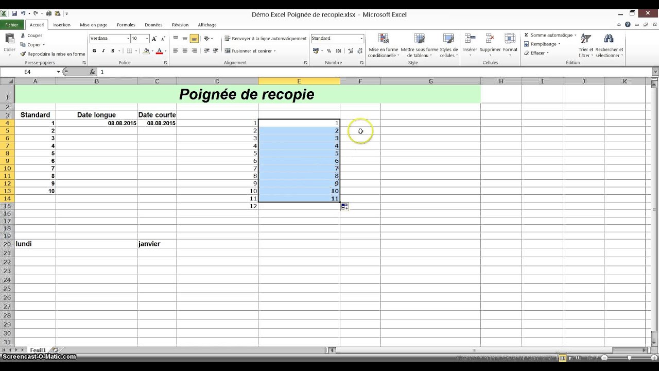Viewport: 659px width, 371px height.
Task: Switch to the Formules tab
Action: [x=126, y=25]
